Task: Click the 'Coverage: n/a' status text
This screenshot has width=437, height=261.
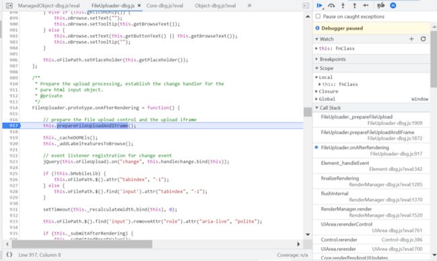Action: click(x=292, y=255)
